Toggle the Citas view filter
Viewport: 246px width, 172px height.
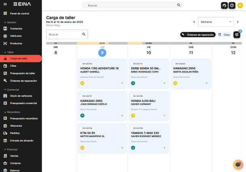click(x=224, y=35)
